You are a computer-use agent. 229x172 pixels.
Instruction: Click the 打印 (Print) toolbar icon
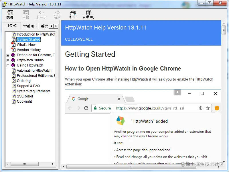pyautogui.click(x=73, y=15)
